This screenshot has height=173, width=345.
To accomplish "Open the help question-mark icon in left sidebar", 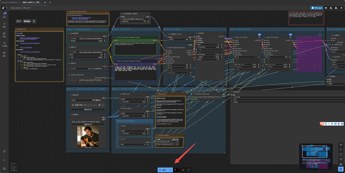I will 4,152.
